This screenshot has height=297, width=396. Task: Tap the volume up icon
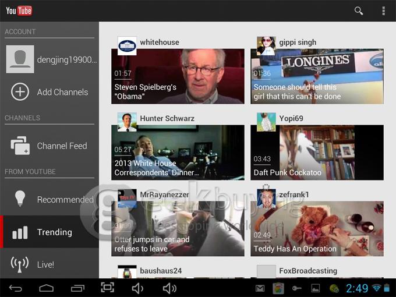[169, 288]
